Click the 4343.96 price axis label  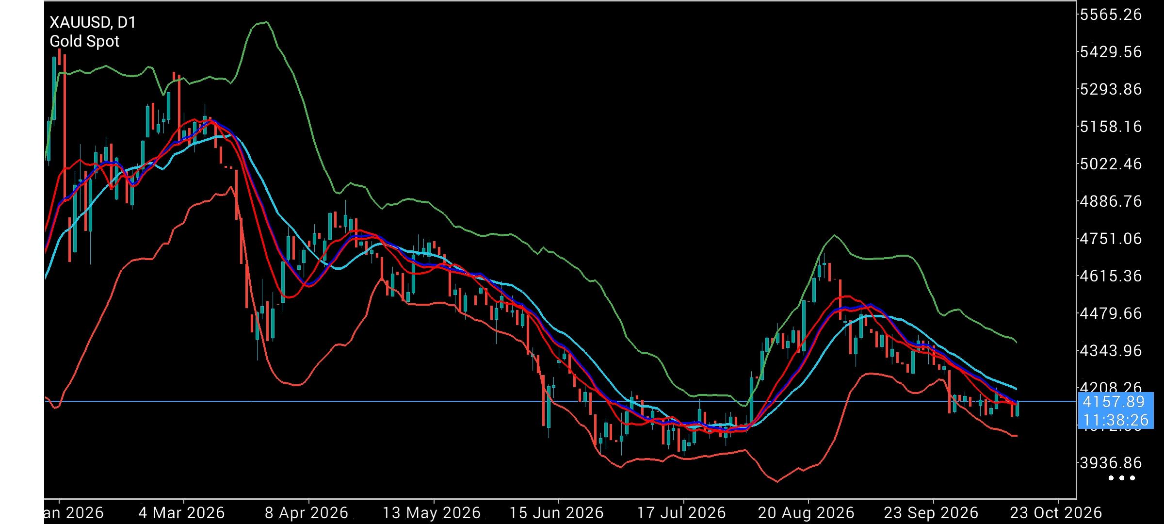click(x=1111, y=351)
